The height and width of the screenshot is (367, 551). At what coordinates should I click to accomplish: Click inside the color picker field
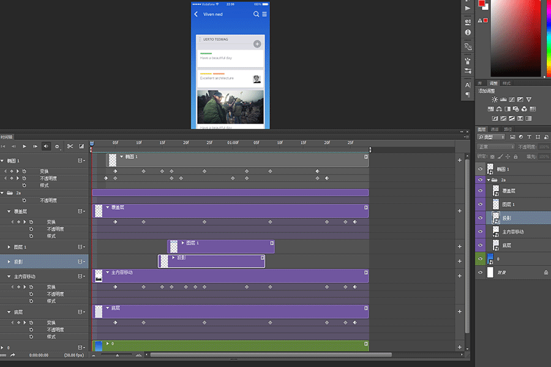point(515,38)
